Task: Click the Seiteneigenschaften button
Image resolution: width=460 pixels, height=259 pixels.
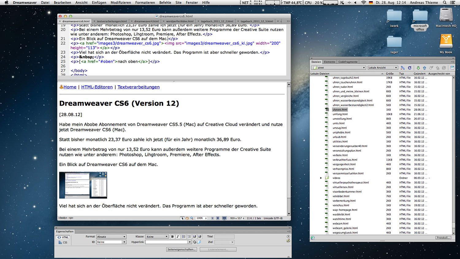Action: pyautogui.click(x=182, y=249)
